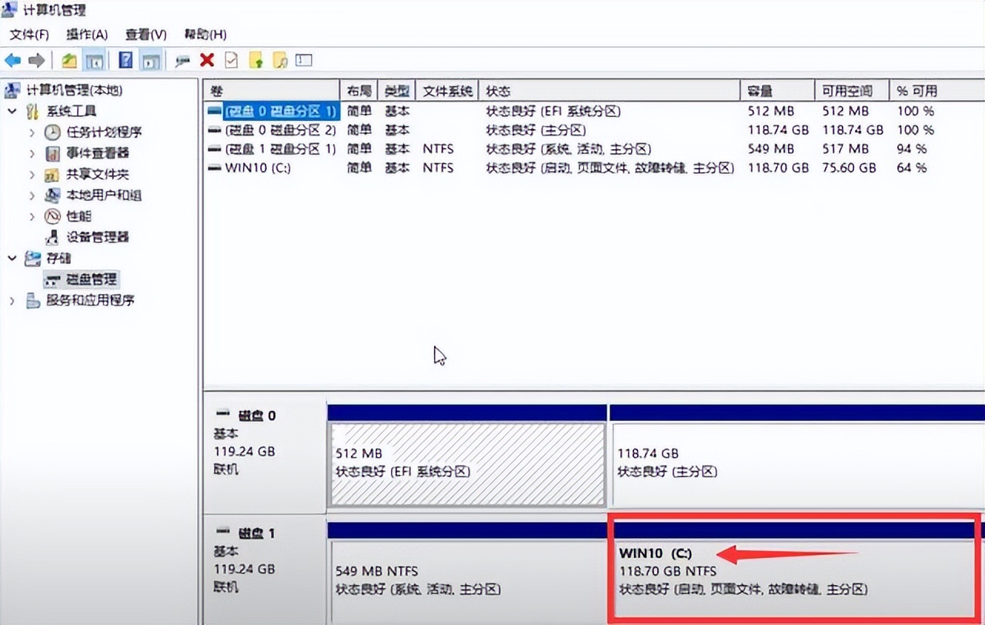Open the 查看(V) menu
The width and height of the screenshot is (985, 625).
pyautogui.click(x=146, y=35)
